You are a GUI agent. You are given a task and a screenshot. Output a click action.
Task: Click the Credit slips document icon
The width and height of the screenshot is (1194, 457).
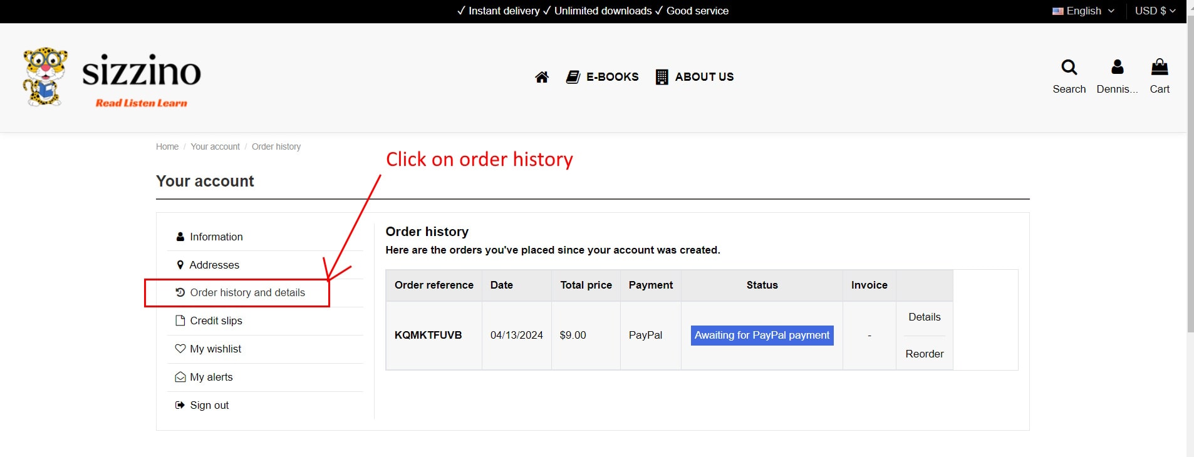pyautogui.click(x=180, y=321)
